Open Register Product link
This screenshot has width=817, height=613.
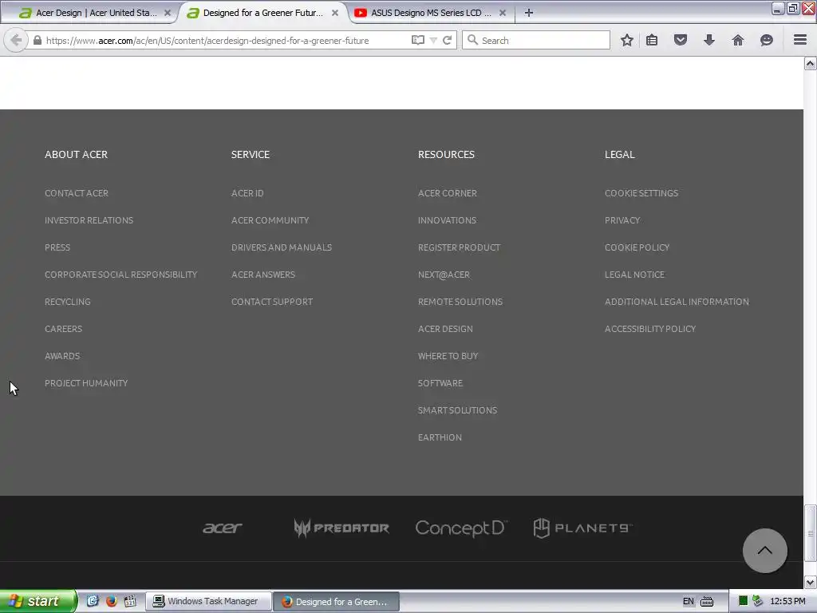pyautogui.click(x=459, y=247)
